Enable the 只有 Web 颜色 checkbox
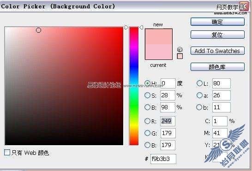The height and width of the screenshot is (171, 252). pos(7,153)
